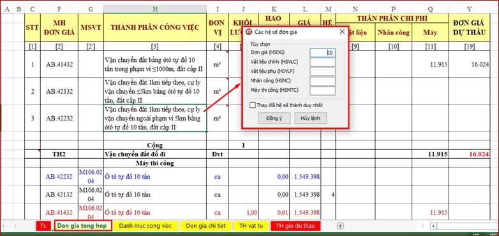The width and height of the screenshot is (499, 236).
Task: Click the sheet tab scroll right arrow
Action: click(x=16, y=226)
